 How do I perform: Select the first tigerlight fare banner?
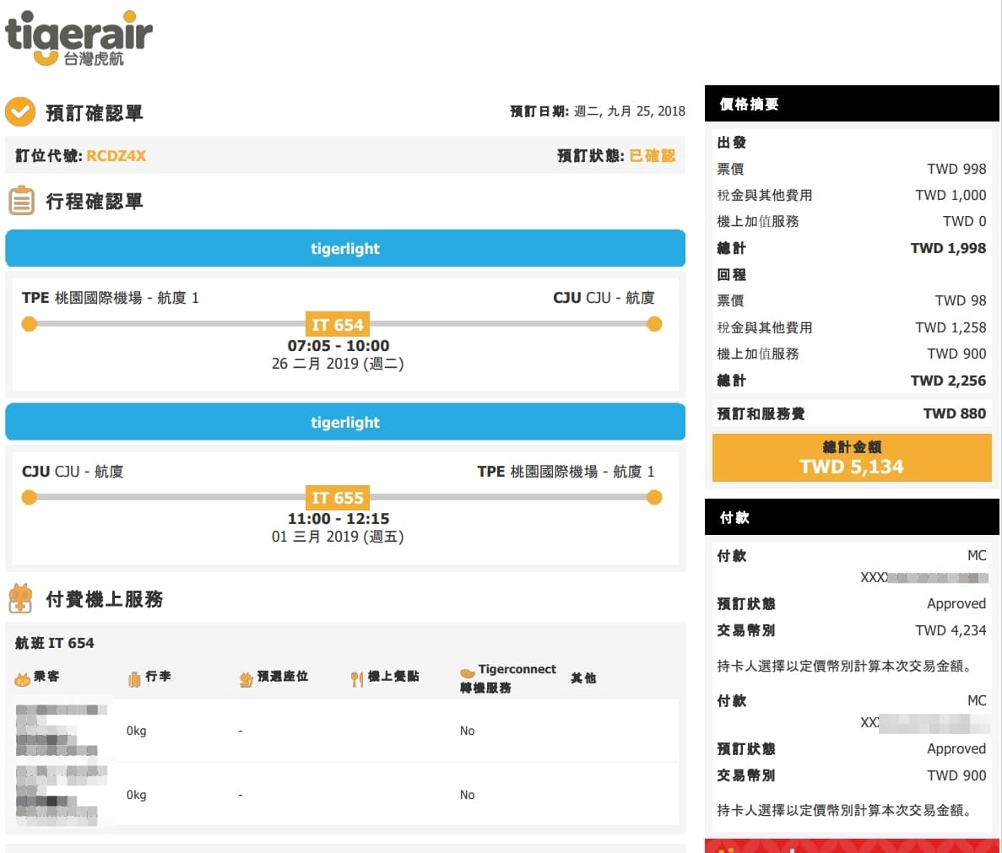pos(345,248)
